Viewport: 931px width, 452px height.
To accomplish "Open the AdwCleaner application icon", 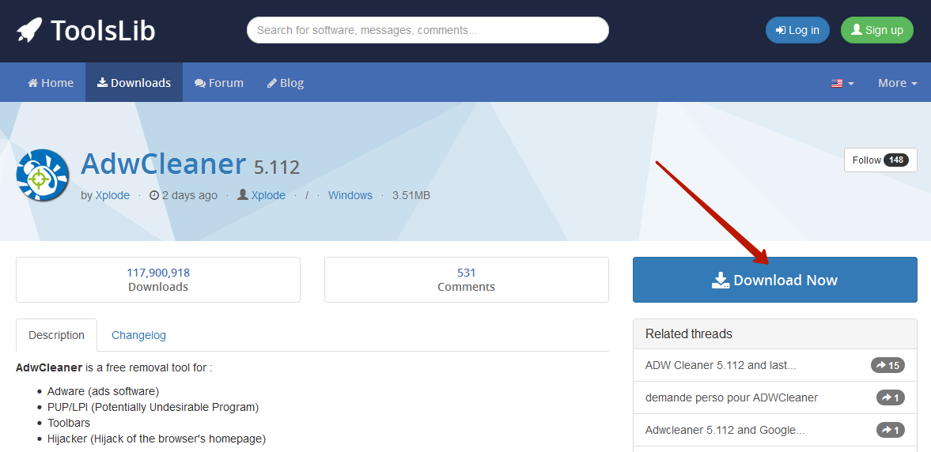I will pos(43,175).
